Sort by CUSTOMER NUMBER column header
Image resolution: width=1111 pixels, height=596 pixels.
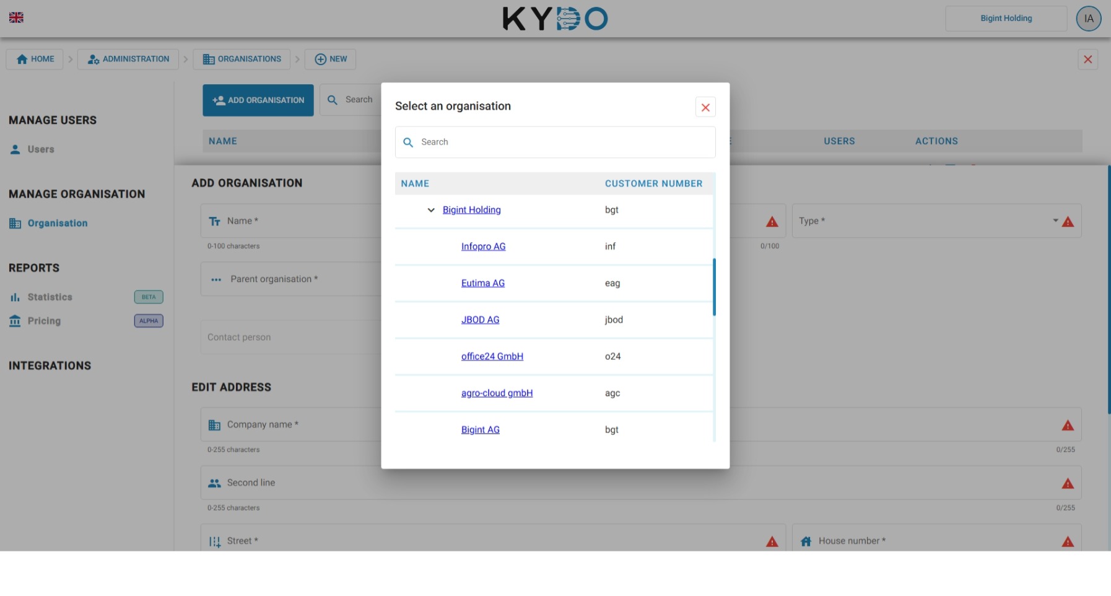pos(653,184)
